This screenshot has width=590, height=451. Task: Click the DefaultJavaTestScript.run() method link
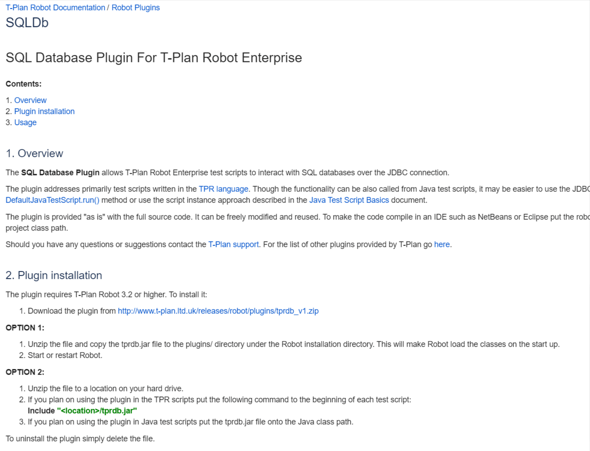tap(52, 200)
